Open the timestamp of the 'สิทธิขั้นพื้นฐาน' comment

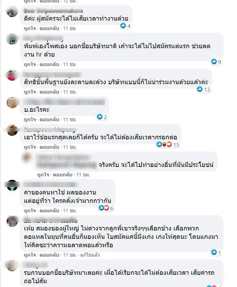tap(70, 92)
